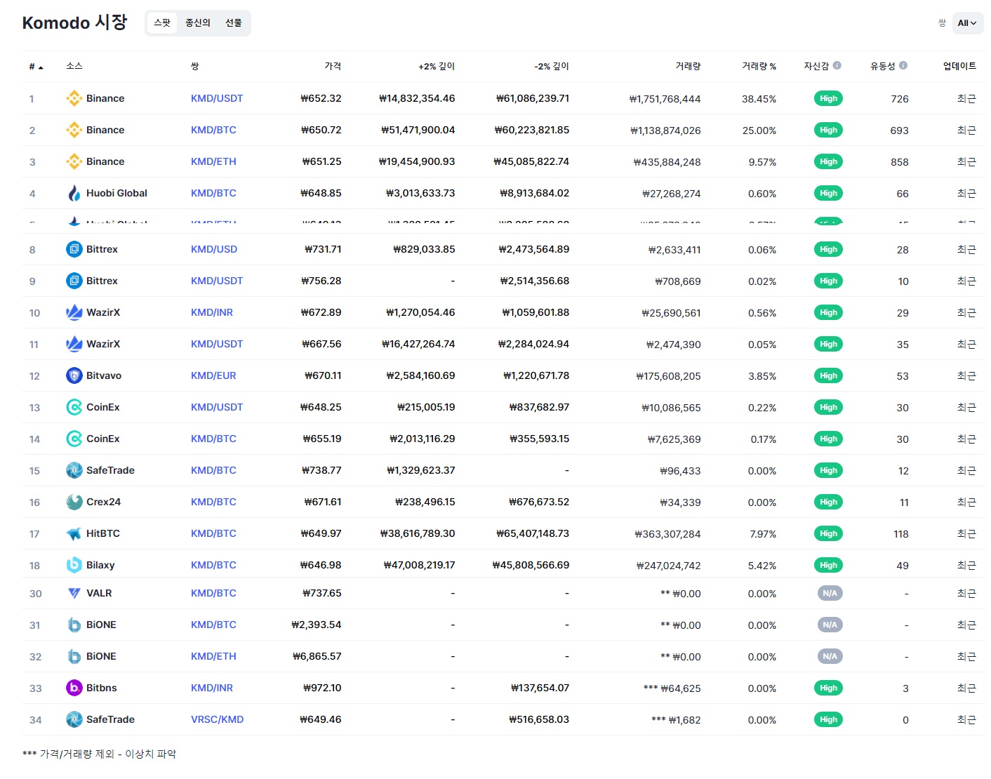
Task: Sort by the +2% 깊이 column header
Action: click(x=437, y=66)
